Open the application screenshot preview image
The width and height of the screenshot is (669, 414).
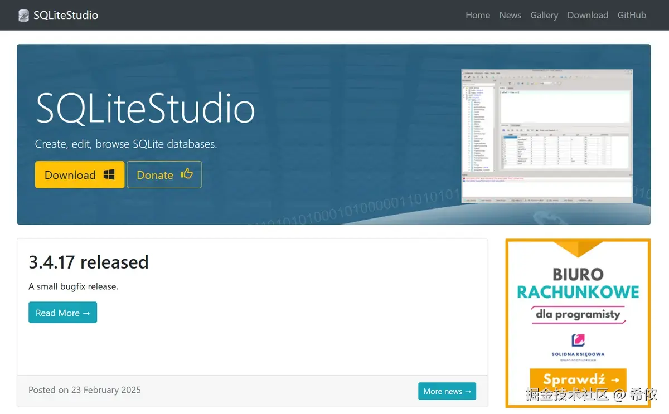pos(547,136)
